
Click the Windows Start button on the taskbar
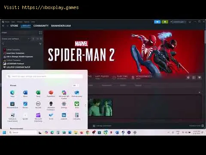[x=4, y=132]
